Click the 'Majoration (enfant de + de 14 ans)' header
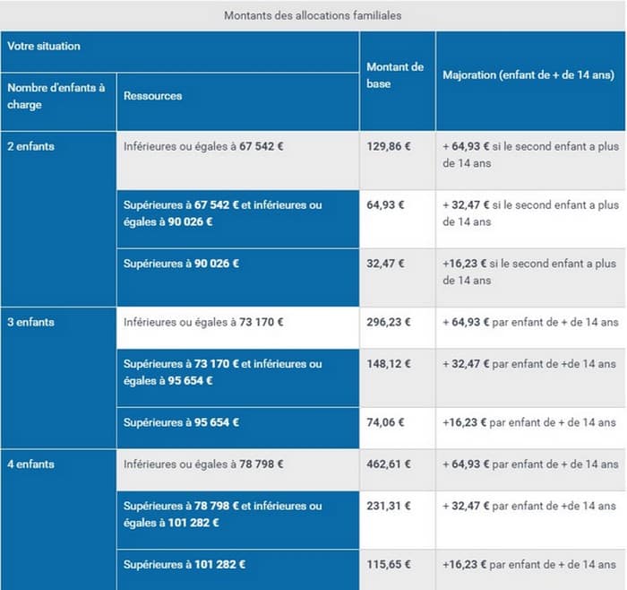 click(530, 81)
